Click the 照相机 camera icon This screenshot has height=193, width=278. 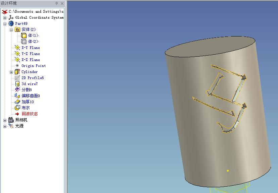11,120
